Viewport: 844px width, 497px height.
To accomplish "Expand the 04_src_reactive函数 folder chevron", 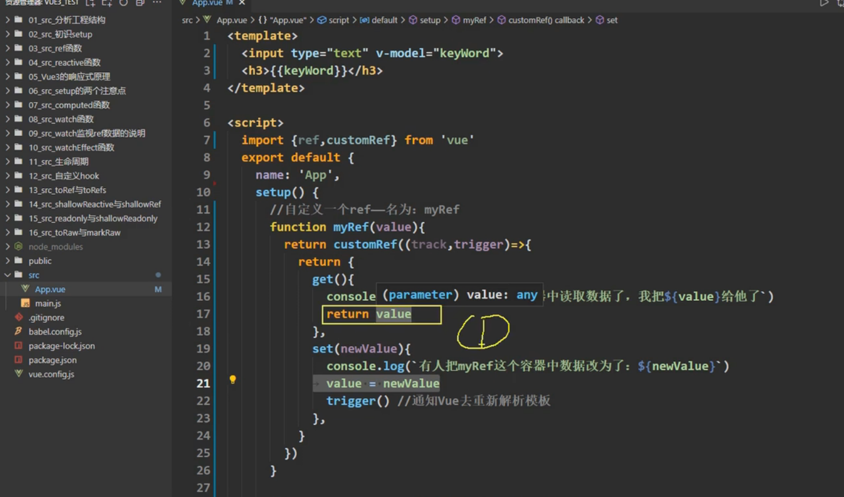I will [7, 63].
